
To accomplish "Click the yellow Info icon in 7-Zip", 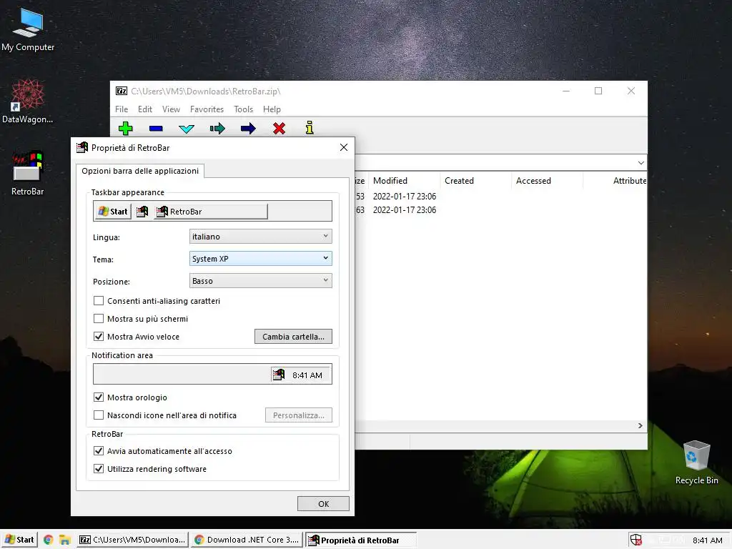I will click(x=310, y=127).
